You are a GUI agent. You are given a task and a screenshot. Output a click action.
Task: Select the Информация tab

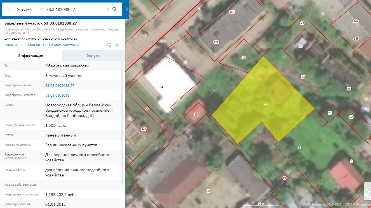click(30, 56)
